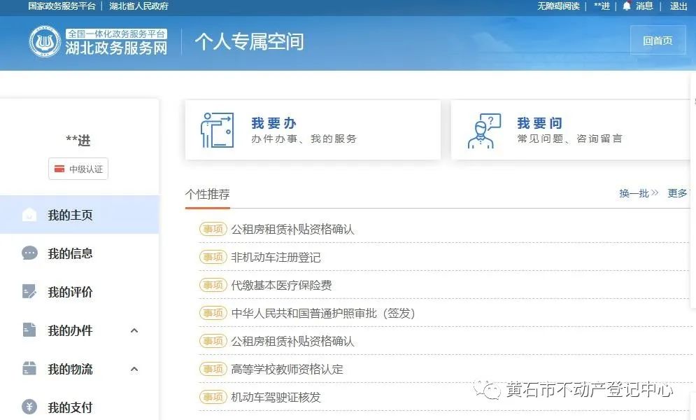Screen dimensions: 696x420
Task: Click the house icon for 我的主页
Action: tap(29, 215)
